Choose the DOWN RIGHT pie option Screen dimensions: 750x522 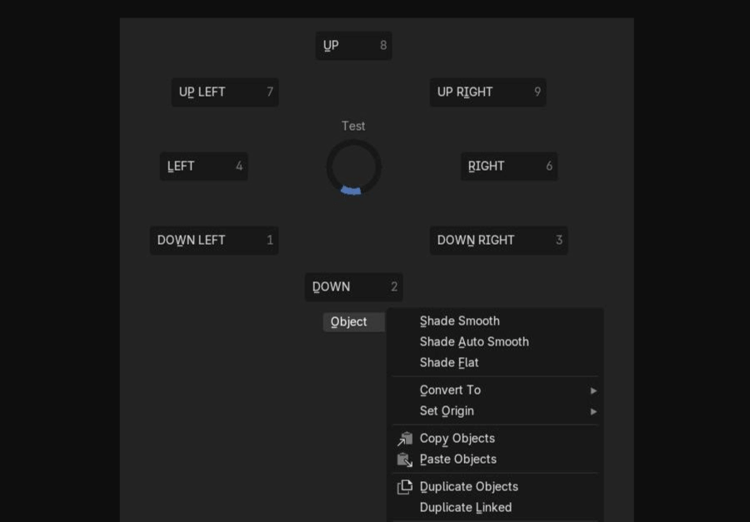[499, 240]
